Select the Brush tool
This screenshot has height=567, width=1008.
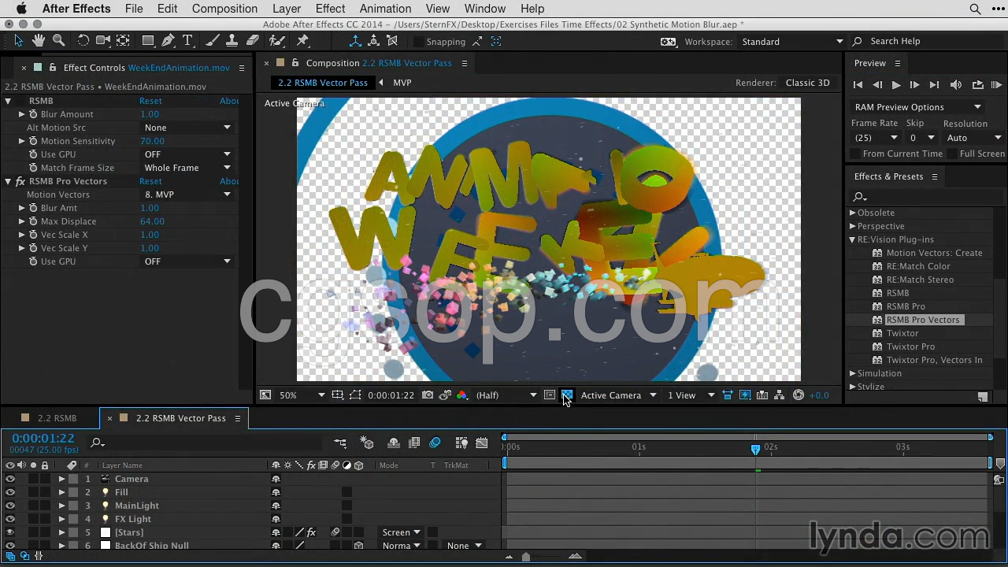pos(213,41)
